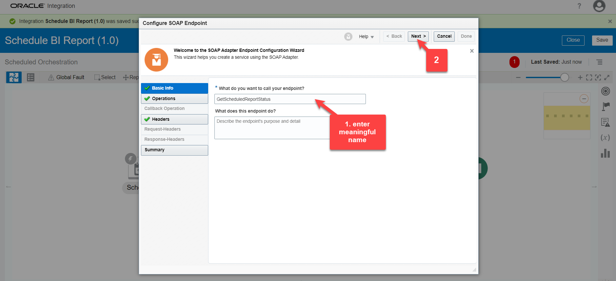The width and height of the screenshot is (616, 281).
Task: Click the zoom-to-fit canvas icon
Action: (x=589, y=77)
